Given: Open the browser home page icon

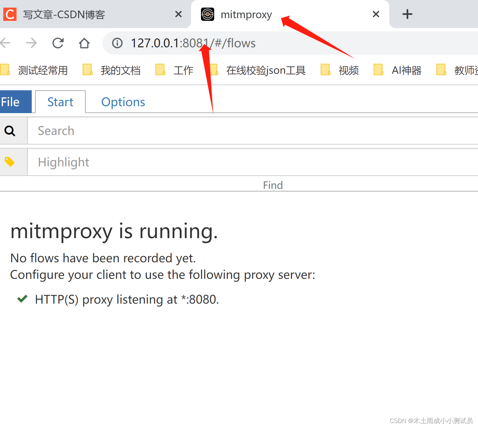Looking at the screenshot, I should click(84, 43).
